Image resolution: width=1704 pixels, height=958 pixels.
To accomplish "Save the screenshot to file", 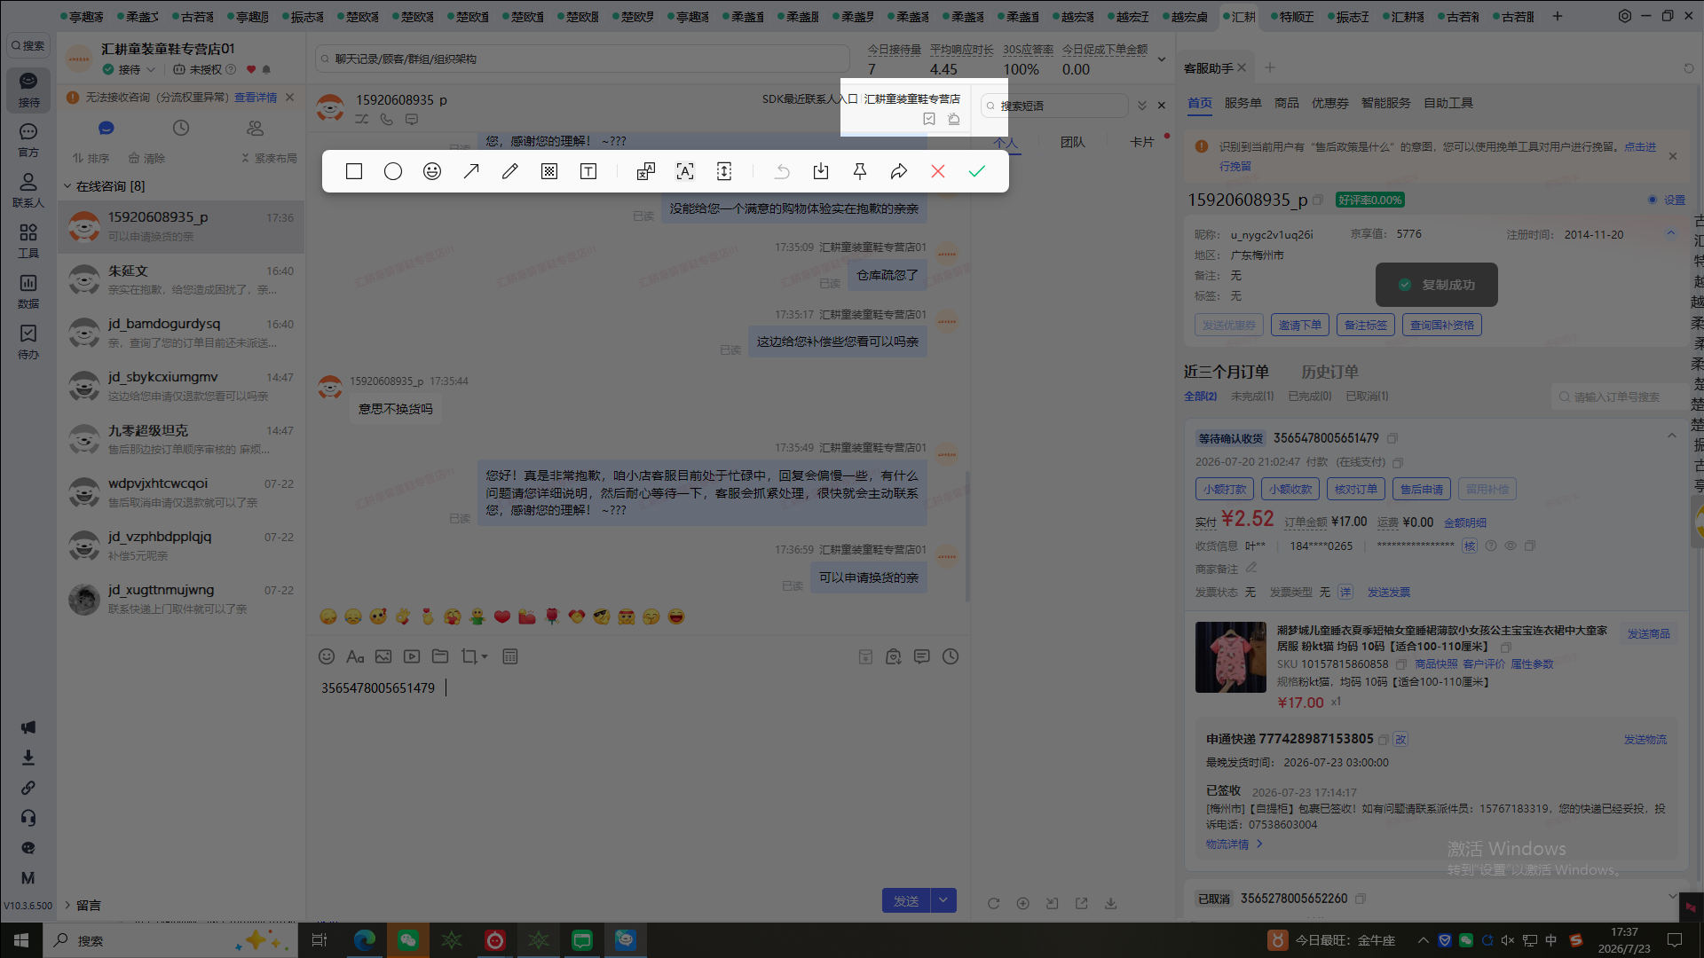I will click(x=821, y=171).
